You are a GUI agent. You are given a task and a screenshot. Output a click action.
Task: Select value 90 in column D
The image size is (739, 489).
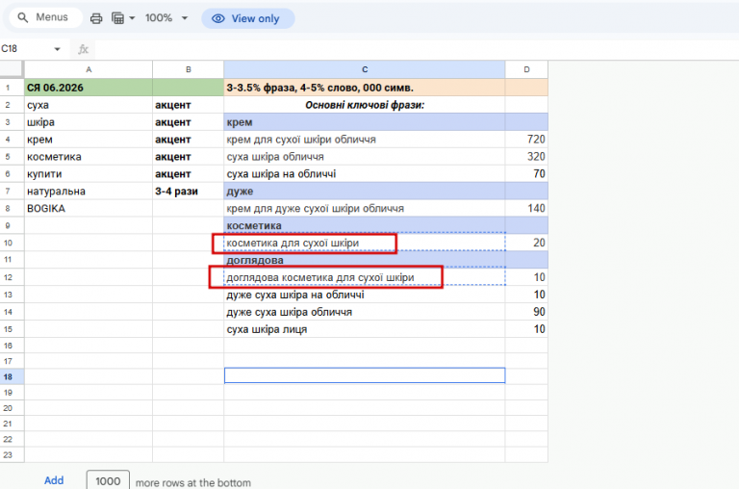point(526,312)
